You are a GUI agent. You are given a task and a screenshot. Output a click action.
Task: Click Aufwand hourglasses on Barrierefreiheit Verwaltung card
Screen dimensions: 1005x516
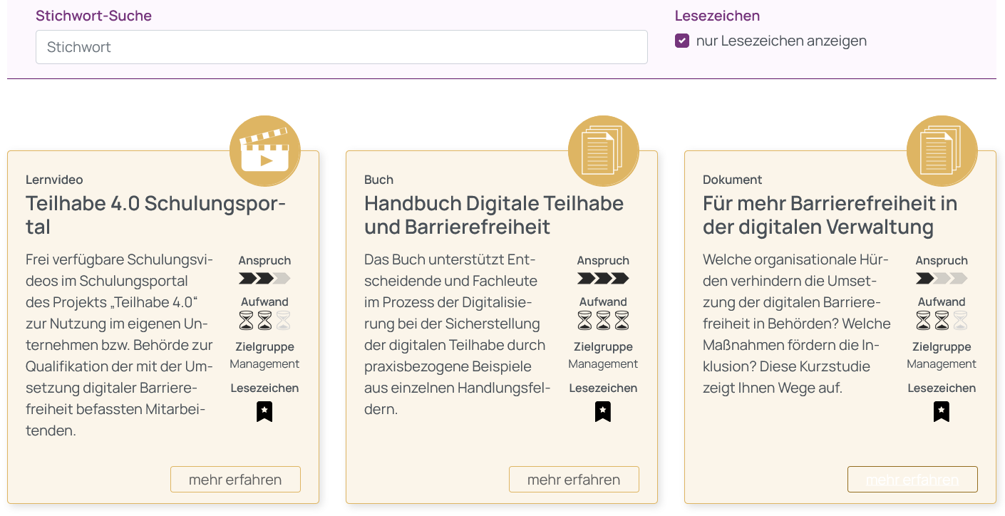point(942,321)
